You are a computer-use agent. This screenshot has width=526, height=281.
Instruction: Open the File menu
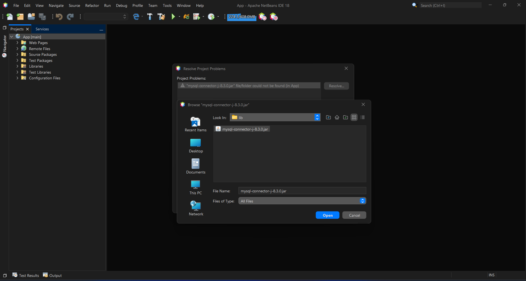16,5
